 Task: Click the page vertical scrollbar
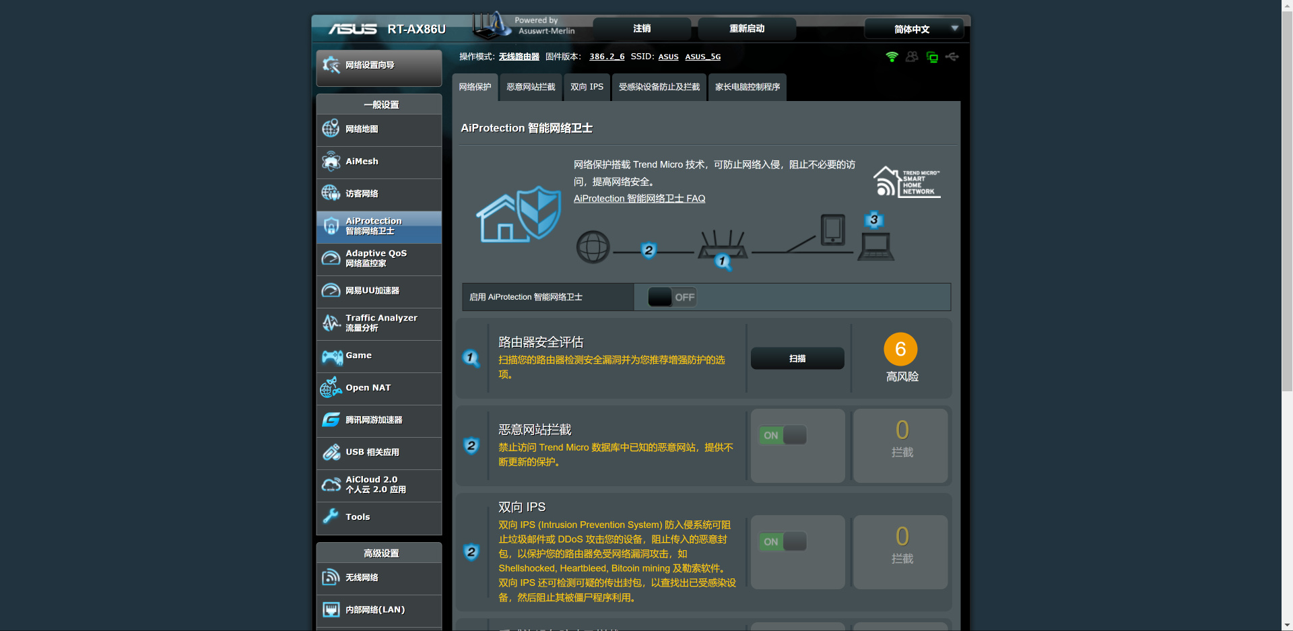pos(1287,202)
